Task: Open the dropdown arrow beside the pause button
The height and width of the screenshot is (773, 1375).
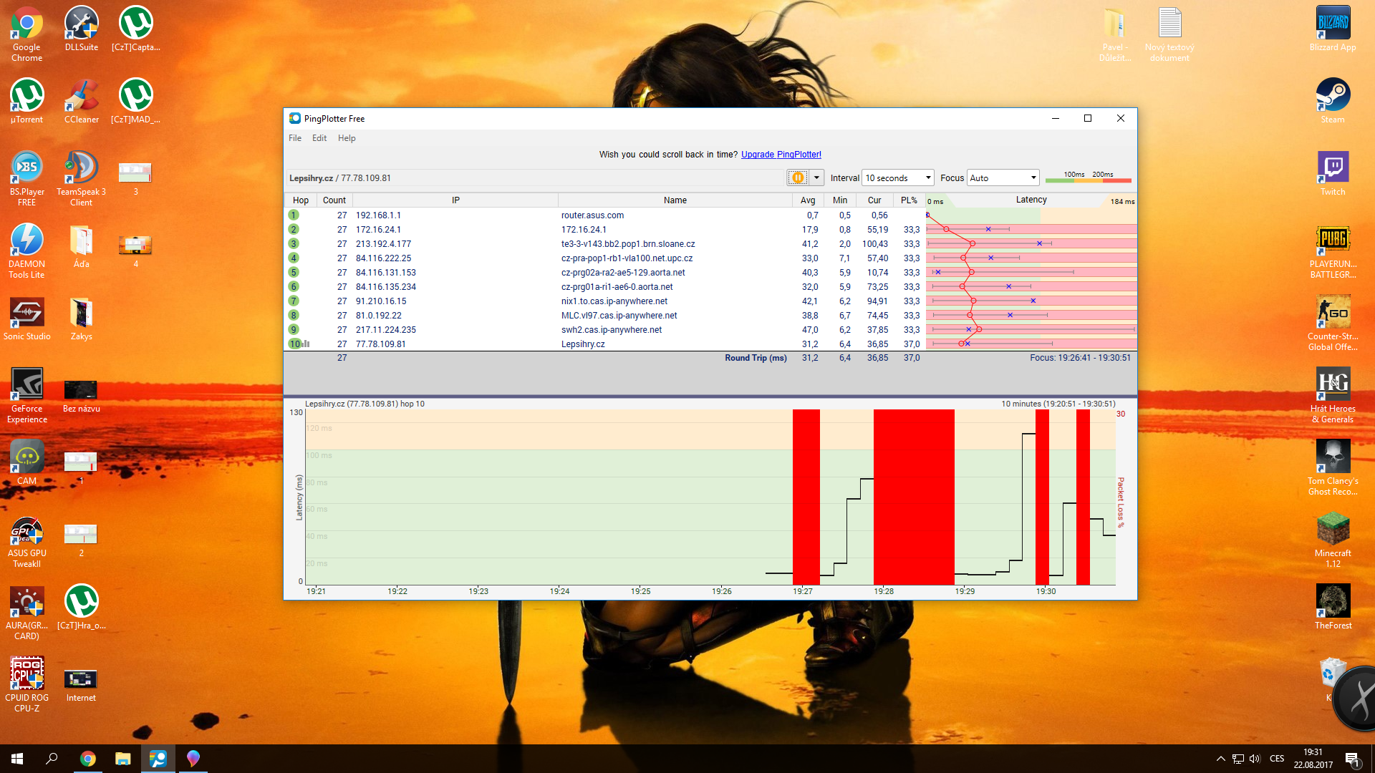Action: click(816, 178)
